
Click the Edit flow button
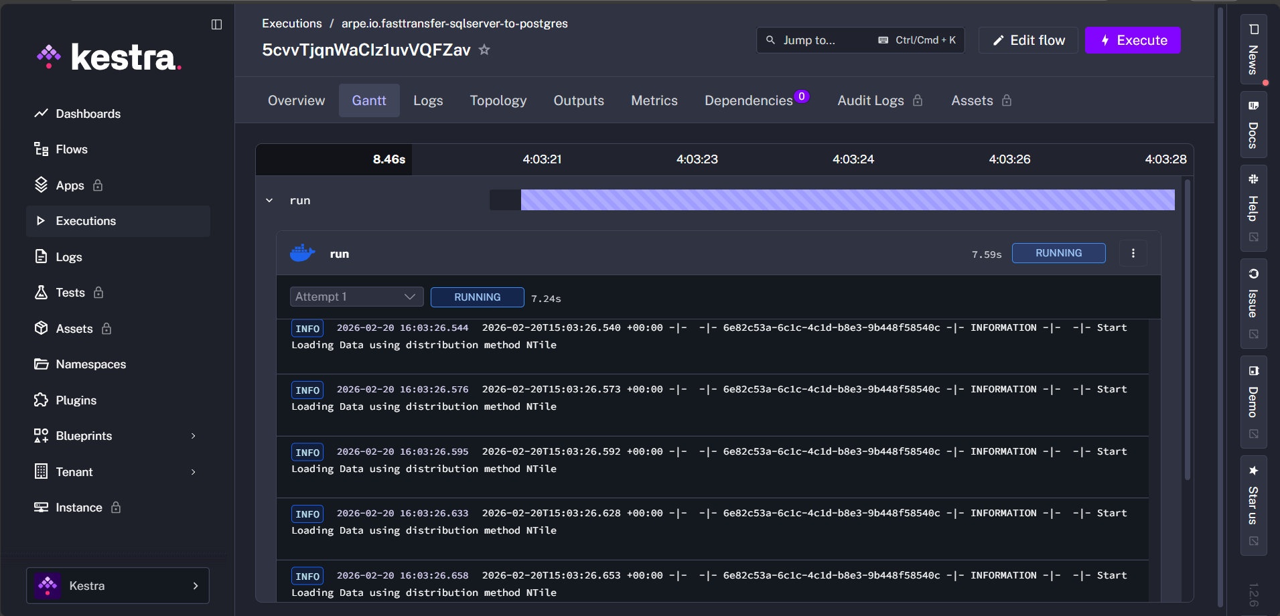(x=1028, y=40)
